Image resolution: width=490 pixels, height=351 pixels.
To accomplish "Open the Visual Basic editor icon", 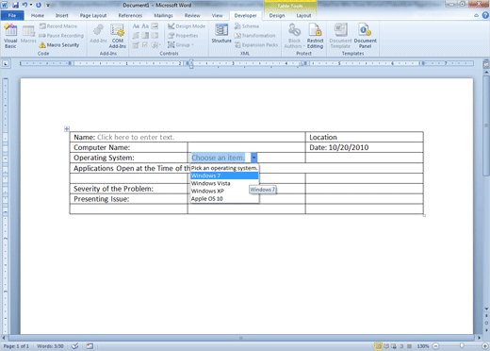I will 10,36.
